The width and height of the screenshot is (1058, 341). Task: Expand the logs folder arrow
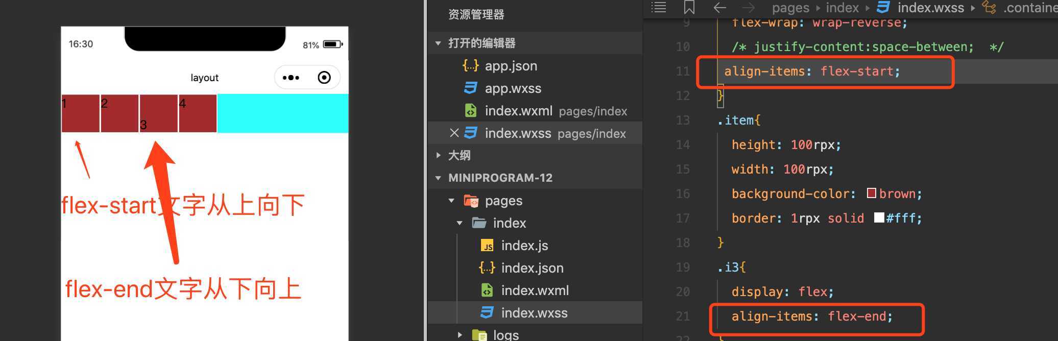click(x=460, y=335)
